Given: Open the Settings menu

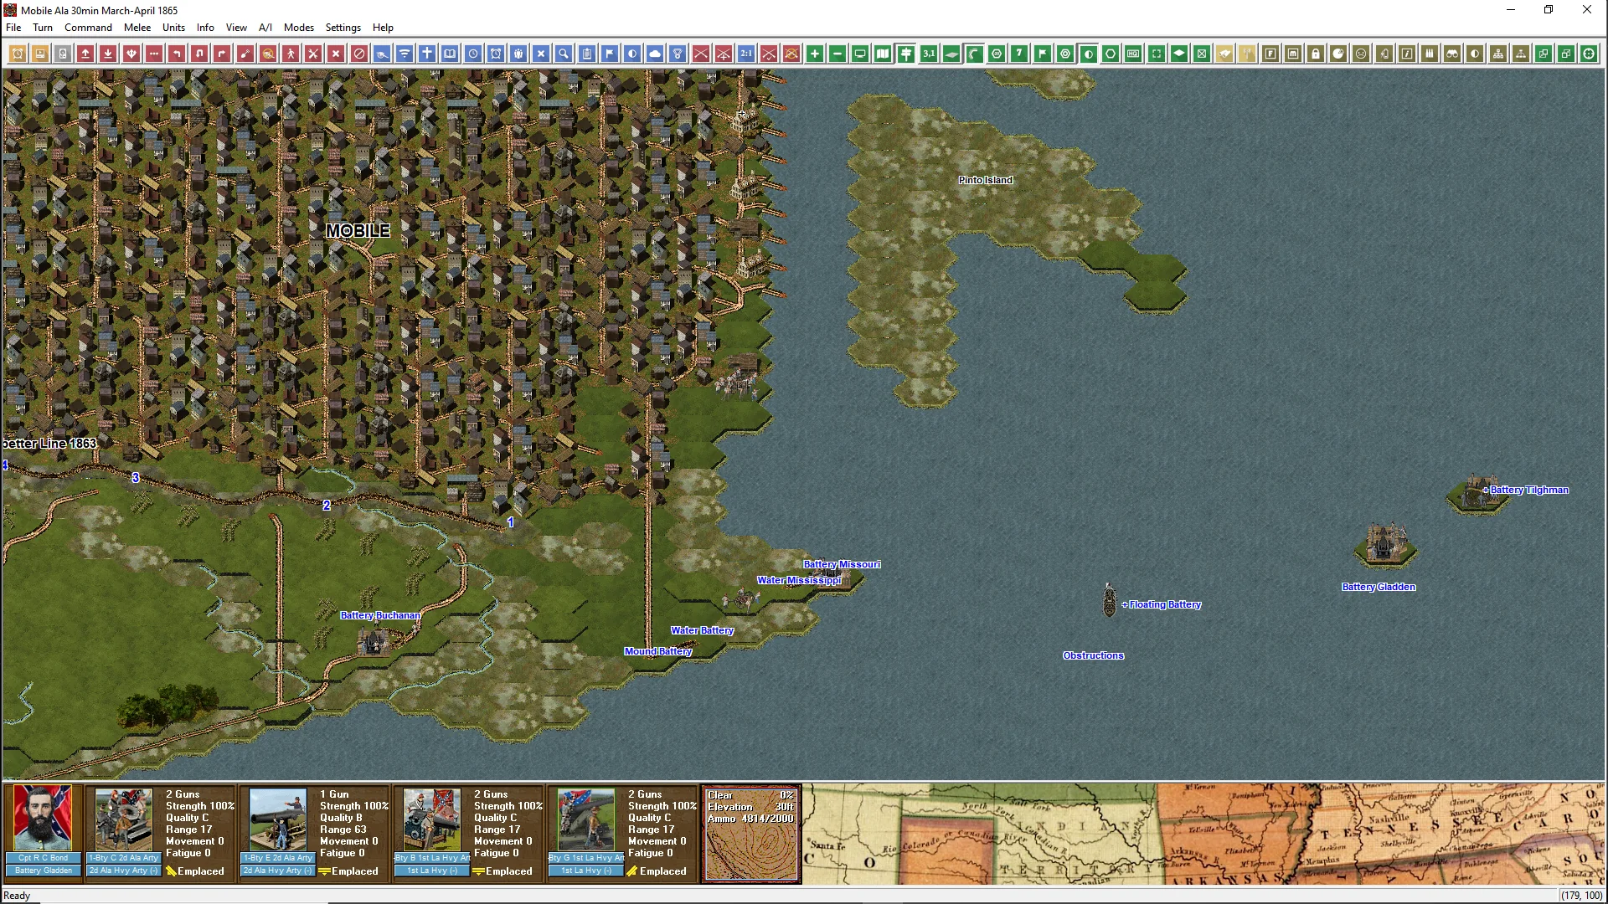Looking at the screenshot, I should (343, 28).
